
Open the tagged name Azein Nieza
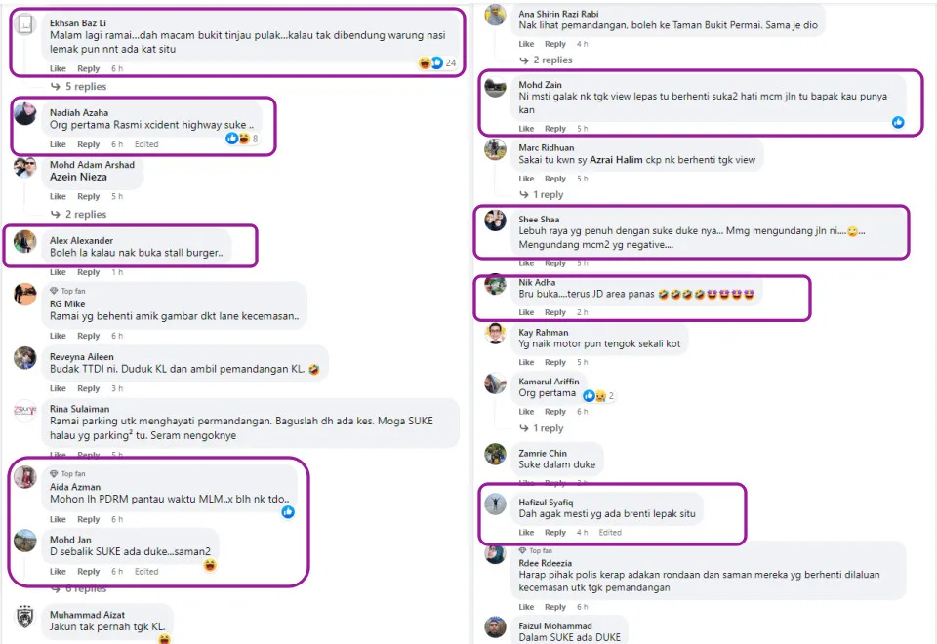pyautogui.click(x=78, y=177)
